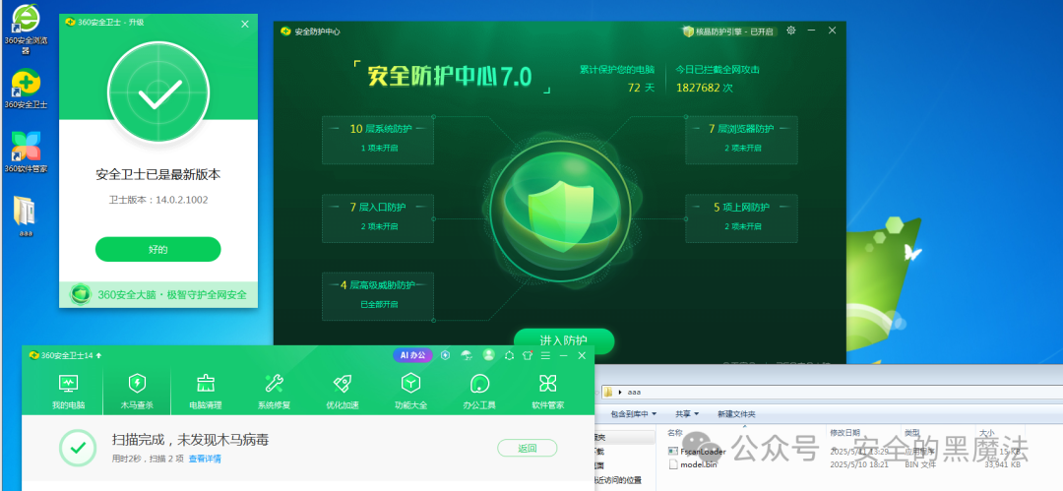1063x491 pixels.
Task: Select the 360软件管家 desktop shortcut
Action: coord(26,153)
